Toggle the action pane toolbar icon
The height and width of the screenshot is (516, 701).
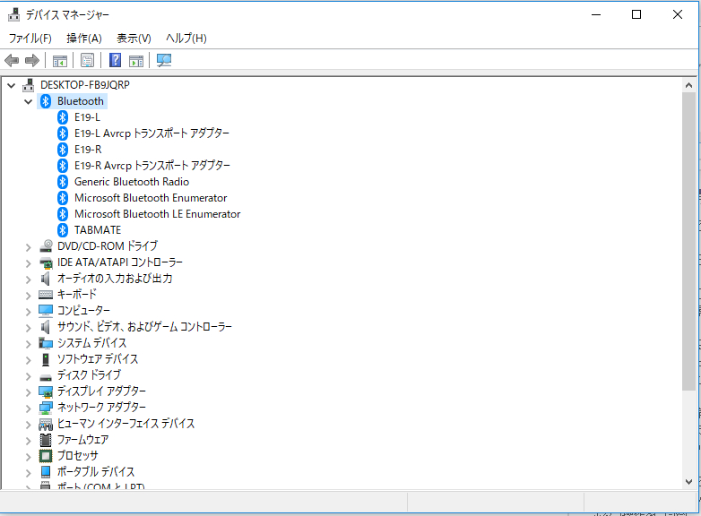[136, 60]
